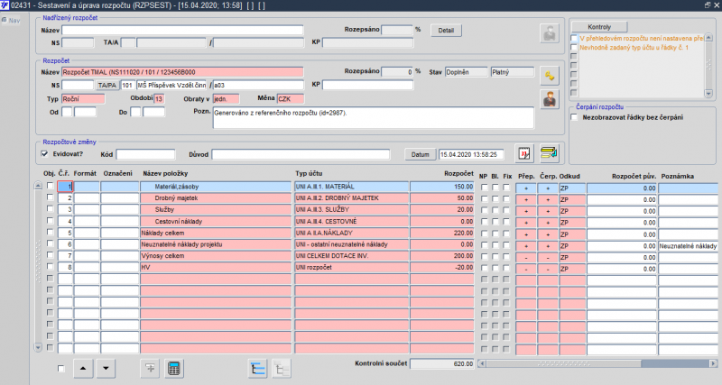This screenshot has height=385, width=722.
Task: Move row up with black up arrow
Action: pyautogui.click(x=83, y=369)
